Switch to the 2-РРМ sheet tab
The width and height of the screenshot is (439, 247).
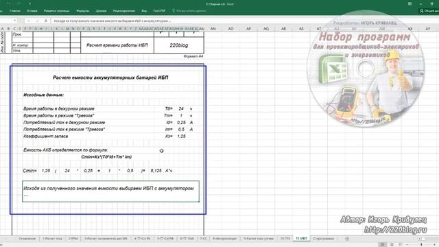pyautogui.click(x=73, y=239)
